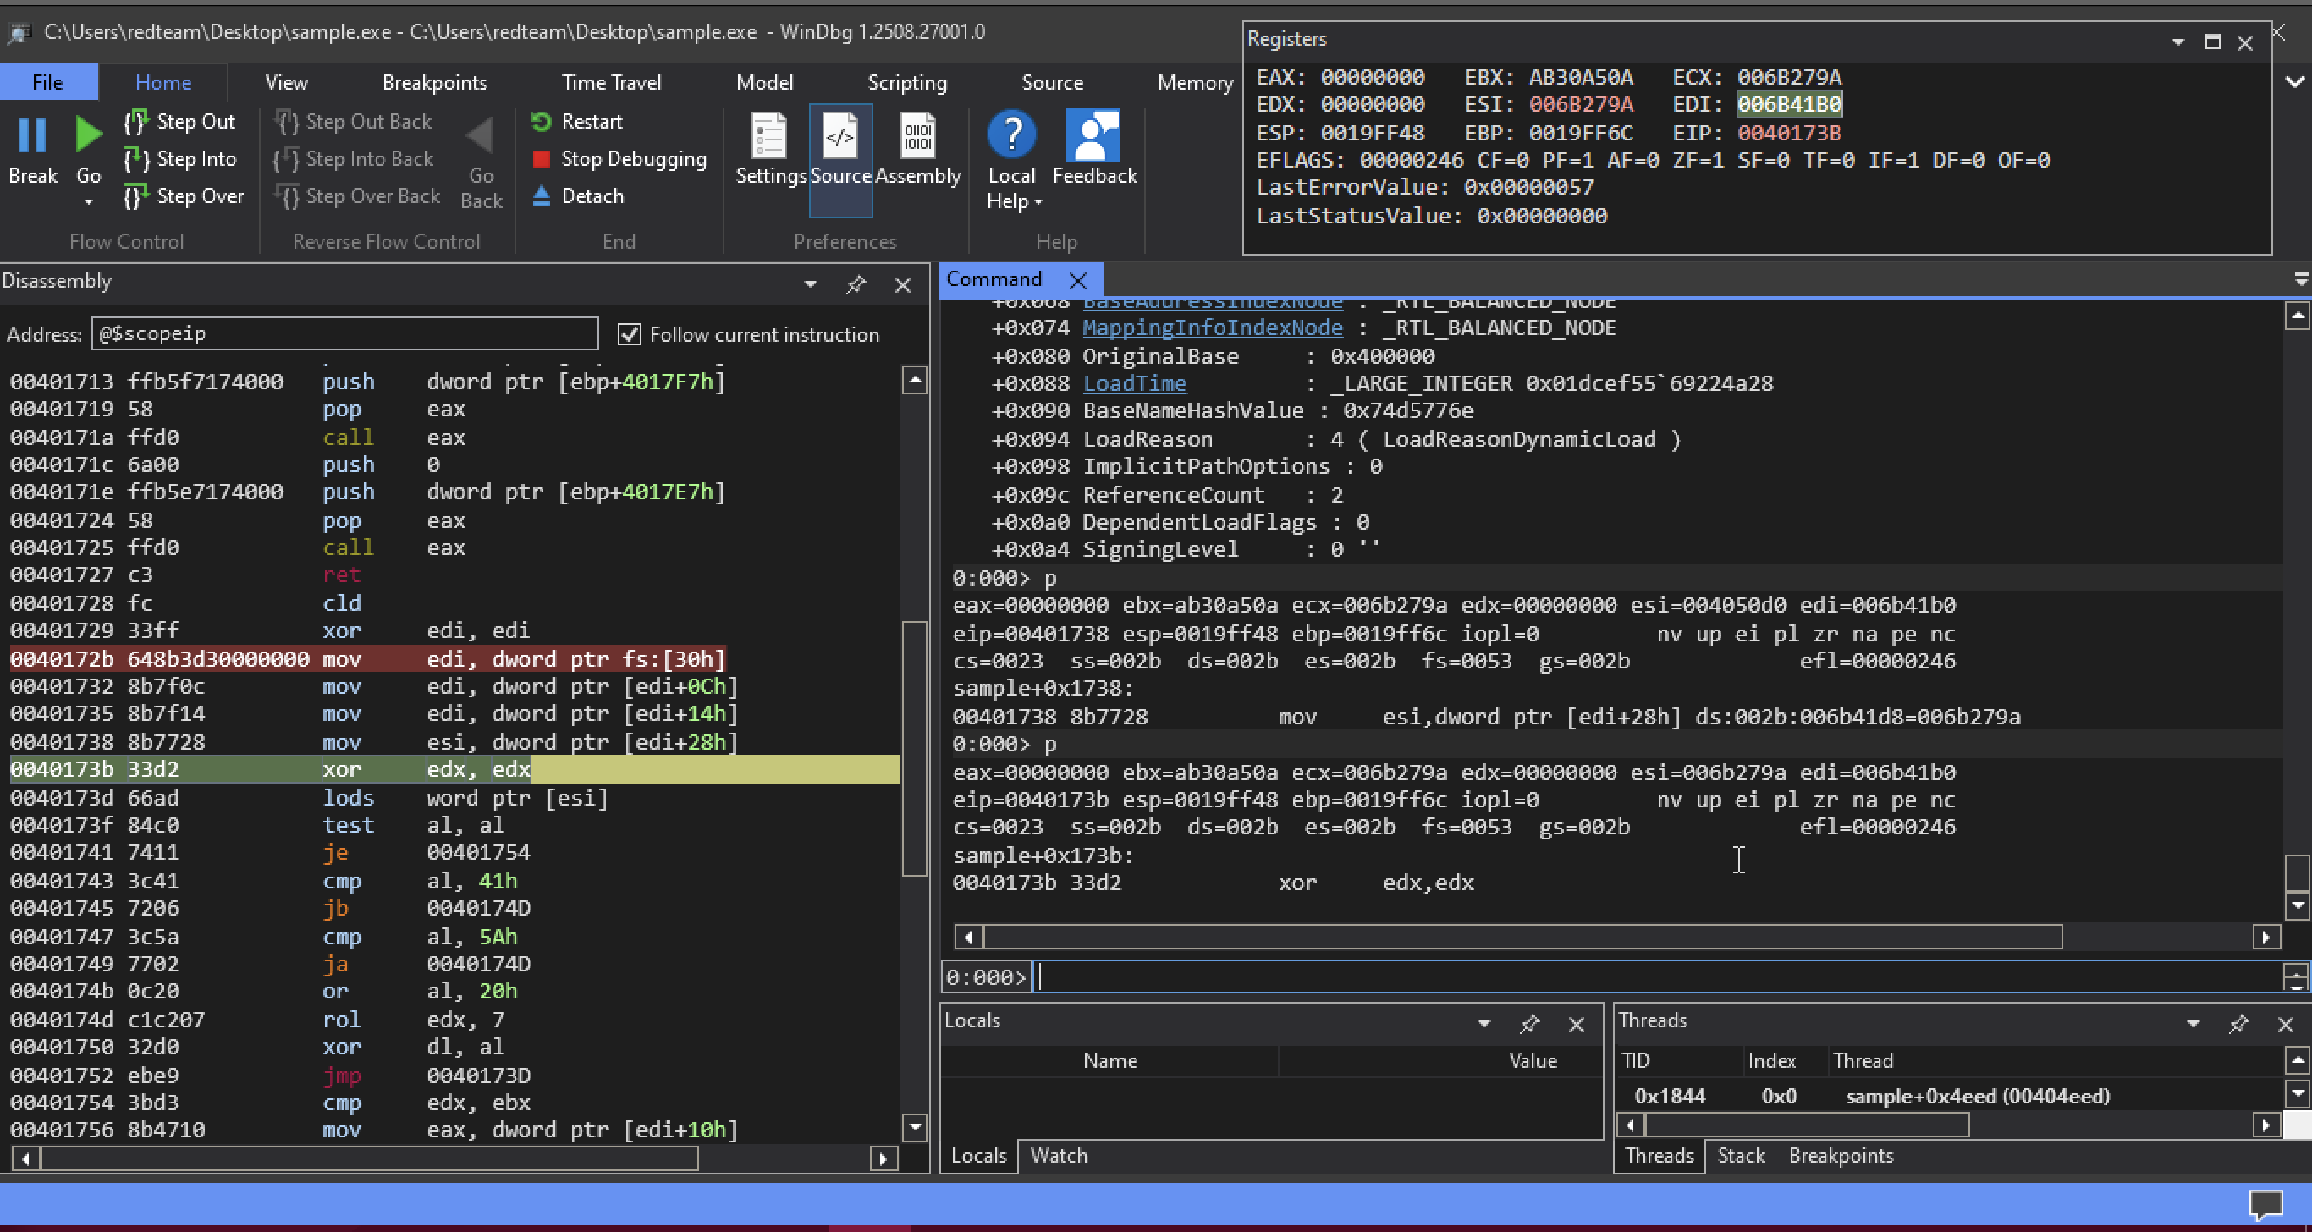Open the Scripting ribbon tab
Viewport: 2312px width, 1232px height.
tap(906, 83)
